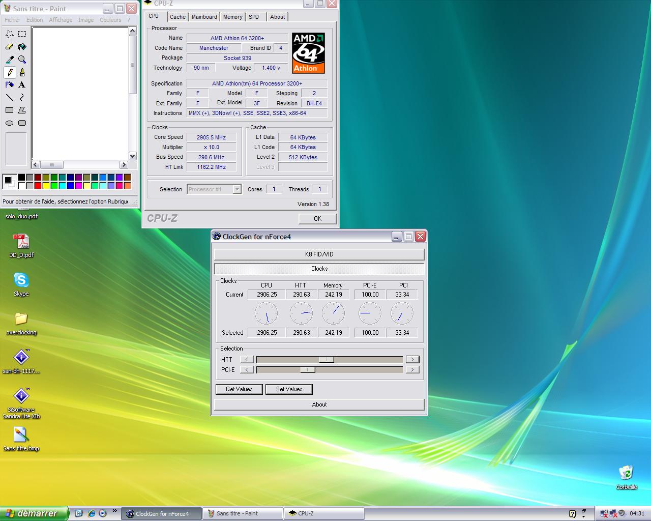This screenshot has width=651, height=521.
Task: Choose the Brush tool in Paint
Action: click(22, 72)
